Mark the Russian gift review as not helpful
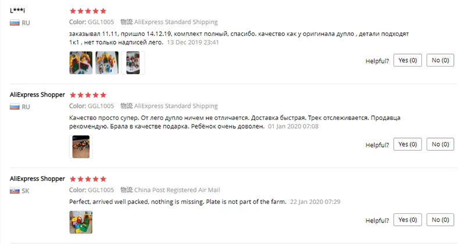 (440, 144)
